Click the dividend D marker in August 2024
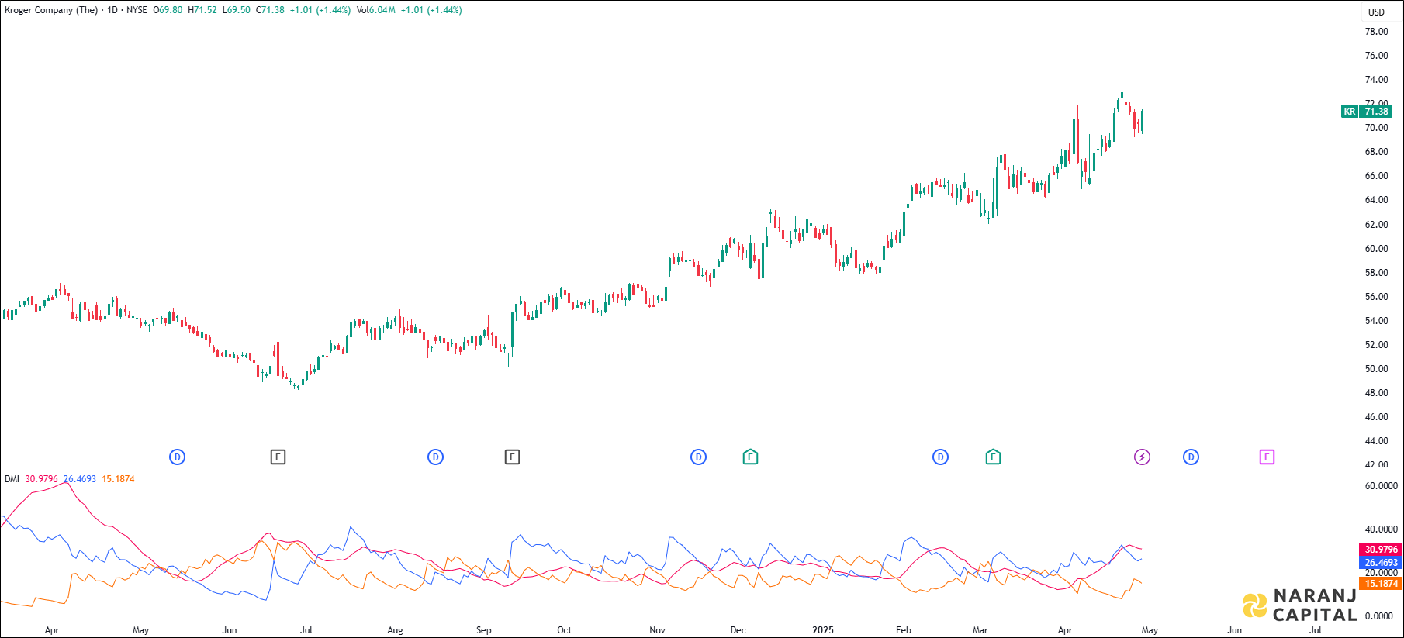This screenshot has height=638, width=1404. (435, 457)
